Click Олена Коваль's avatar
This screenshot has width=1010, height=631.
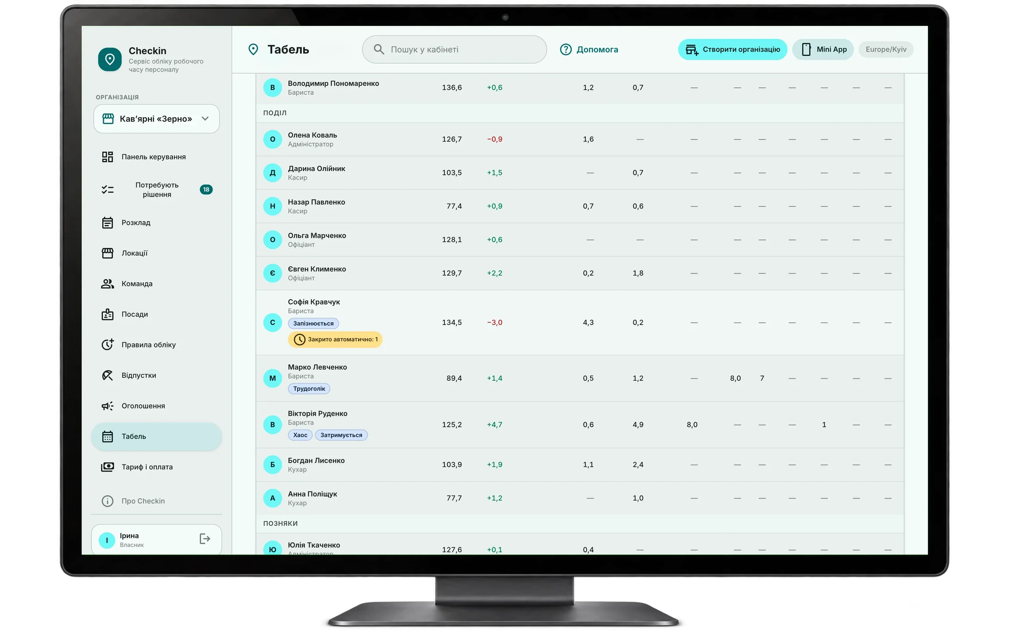(x=273, y=139)
